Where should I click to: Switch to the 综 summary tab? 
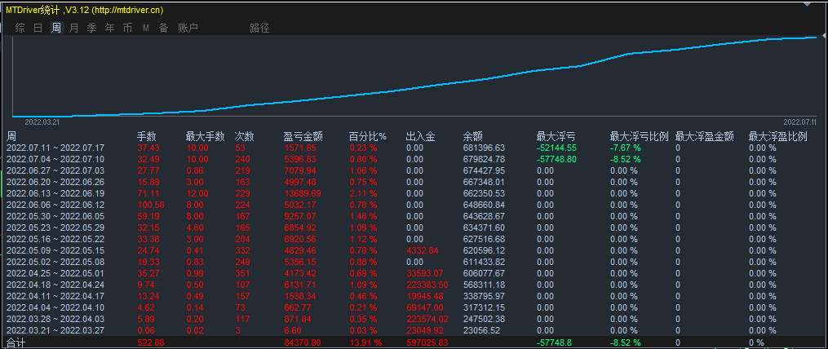[20, 28]
